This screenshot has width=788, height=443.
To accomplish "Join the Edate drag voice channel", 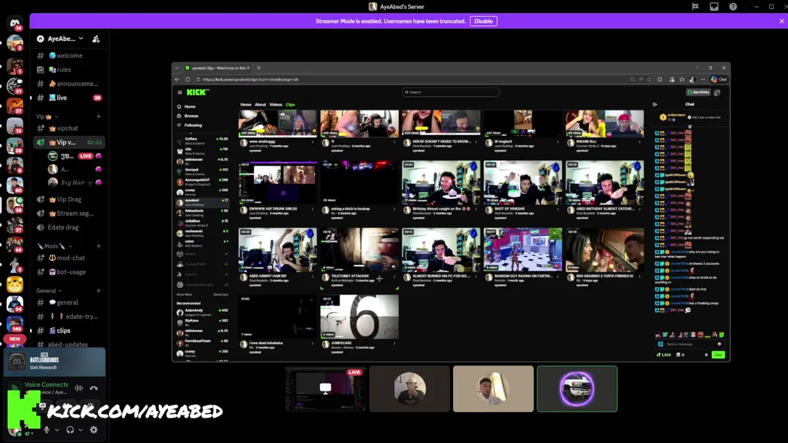I will [68, 228].
